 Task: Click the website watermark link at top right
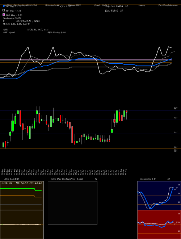click(x=168, y=5)
